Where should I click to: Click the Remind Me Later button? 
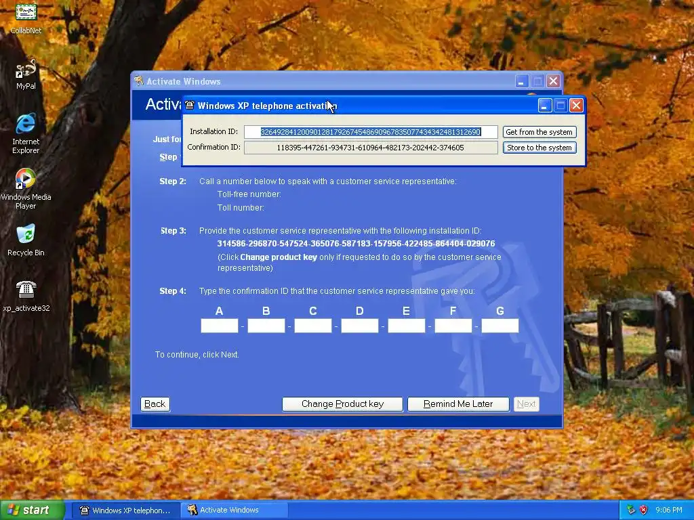pyautogui.click(x=458, y=404)
